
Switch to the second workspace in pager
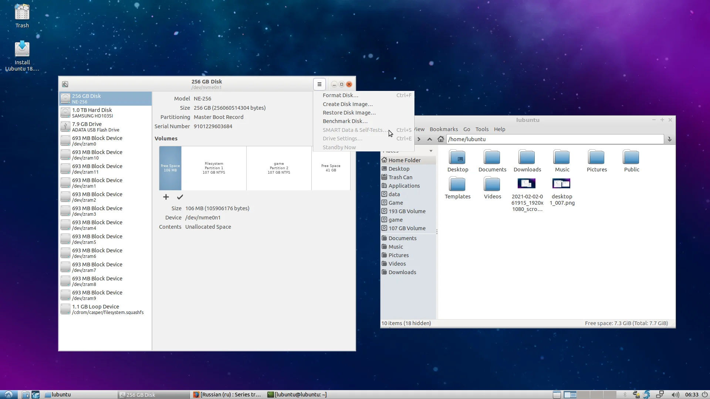pyautogui.click(x=584, y=395)
